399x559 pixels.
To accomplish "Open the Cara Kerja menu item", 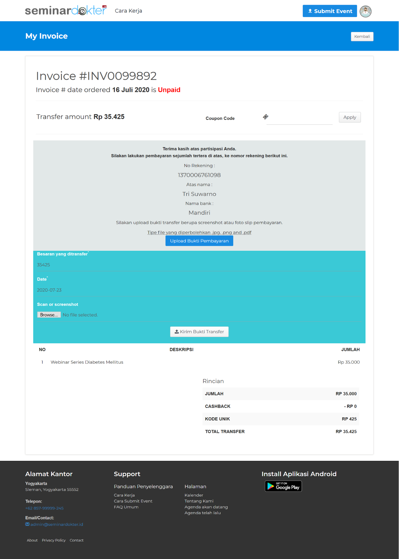I will tap(128, 11).
